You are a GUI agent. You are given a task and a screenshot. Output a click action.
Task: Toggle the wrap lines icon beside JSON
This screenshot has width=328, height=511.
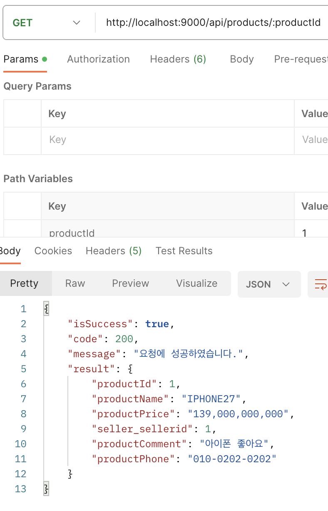[320, 284]
